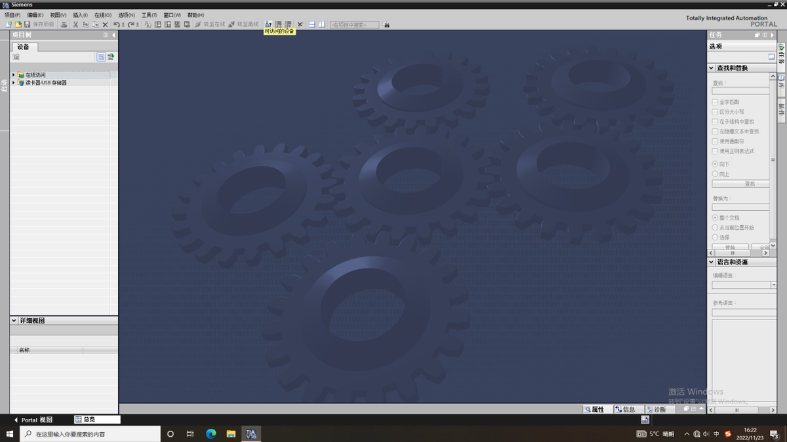787x442 pixels.
Task: Click the 在项目中搜索 input field
Action: pos(354,25)
